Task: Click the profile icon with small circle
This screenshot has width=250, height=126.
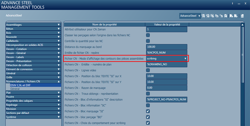Action: pos(221,16)
